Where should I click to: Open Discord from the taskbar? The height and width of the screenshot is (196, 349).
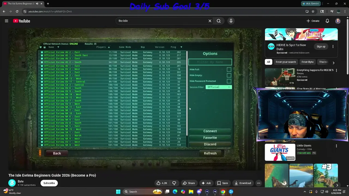coord(199,192)
